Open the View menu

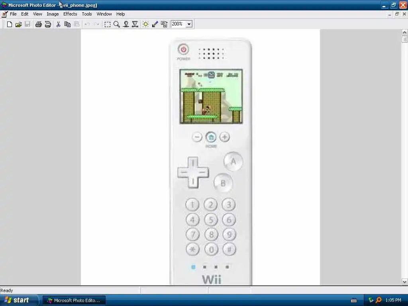click(37, 14)
